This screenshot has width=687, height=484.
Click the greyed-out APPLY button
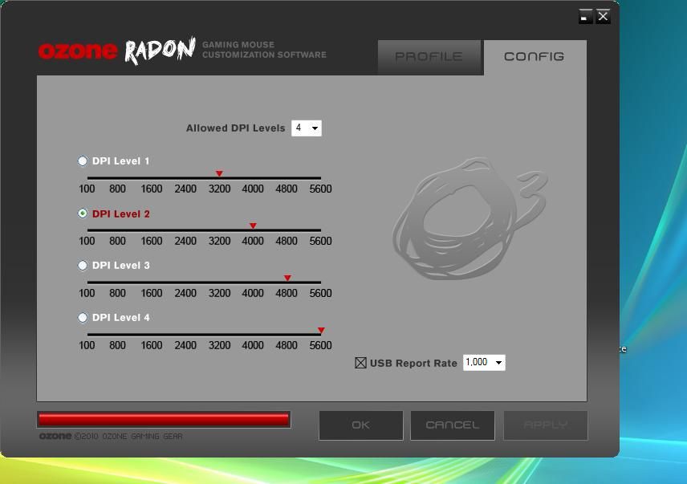(546, 425)
